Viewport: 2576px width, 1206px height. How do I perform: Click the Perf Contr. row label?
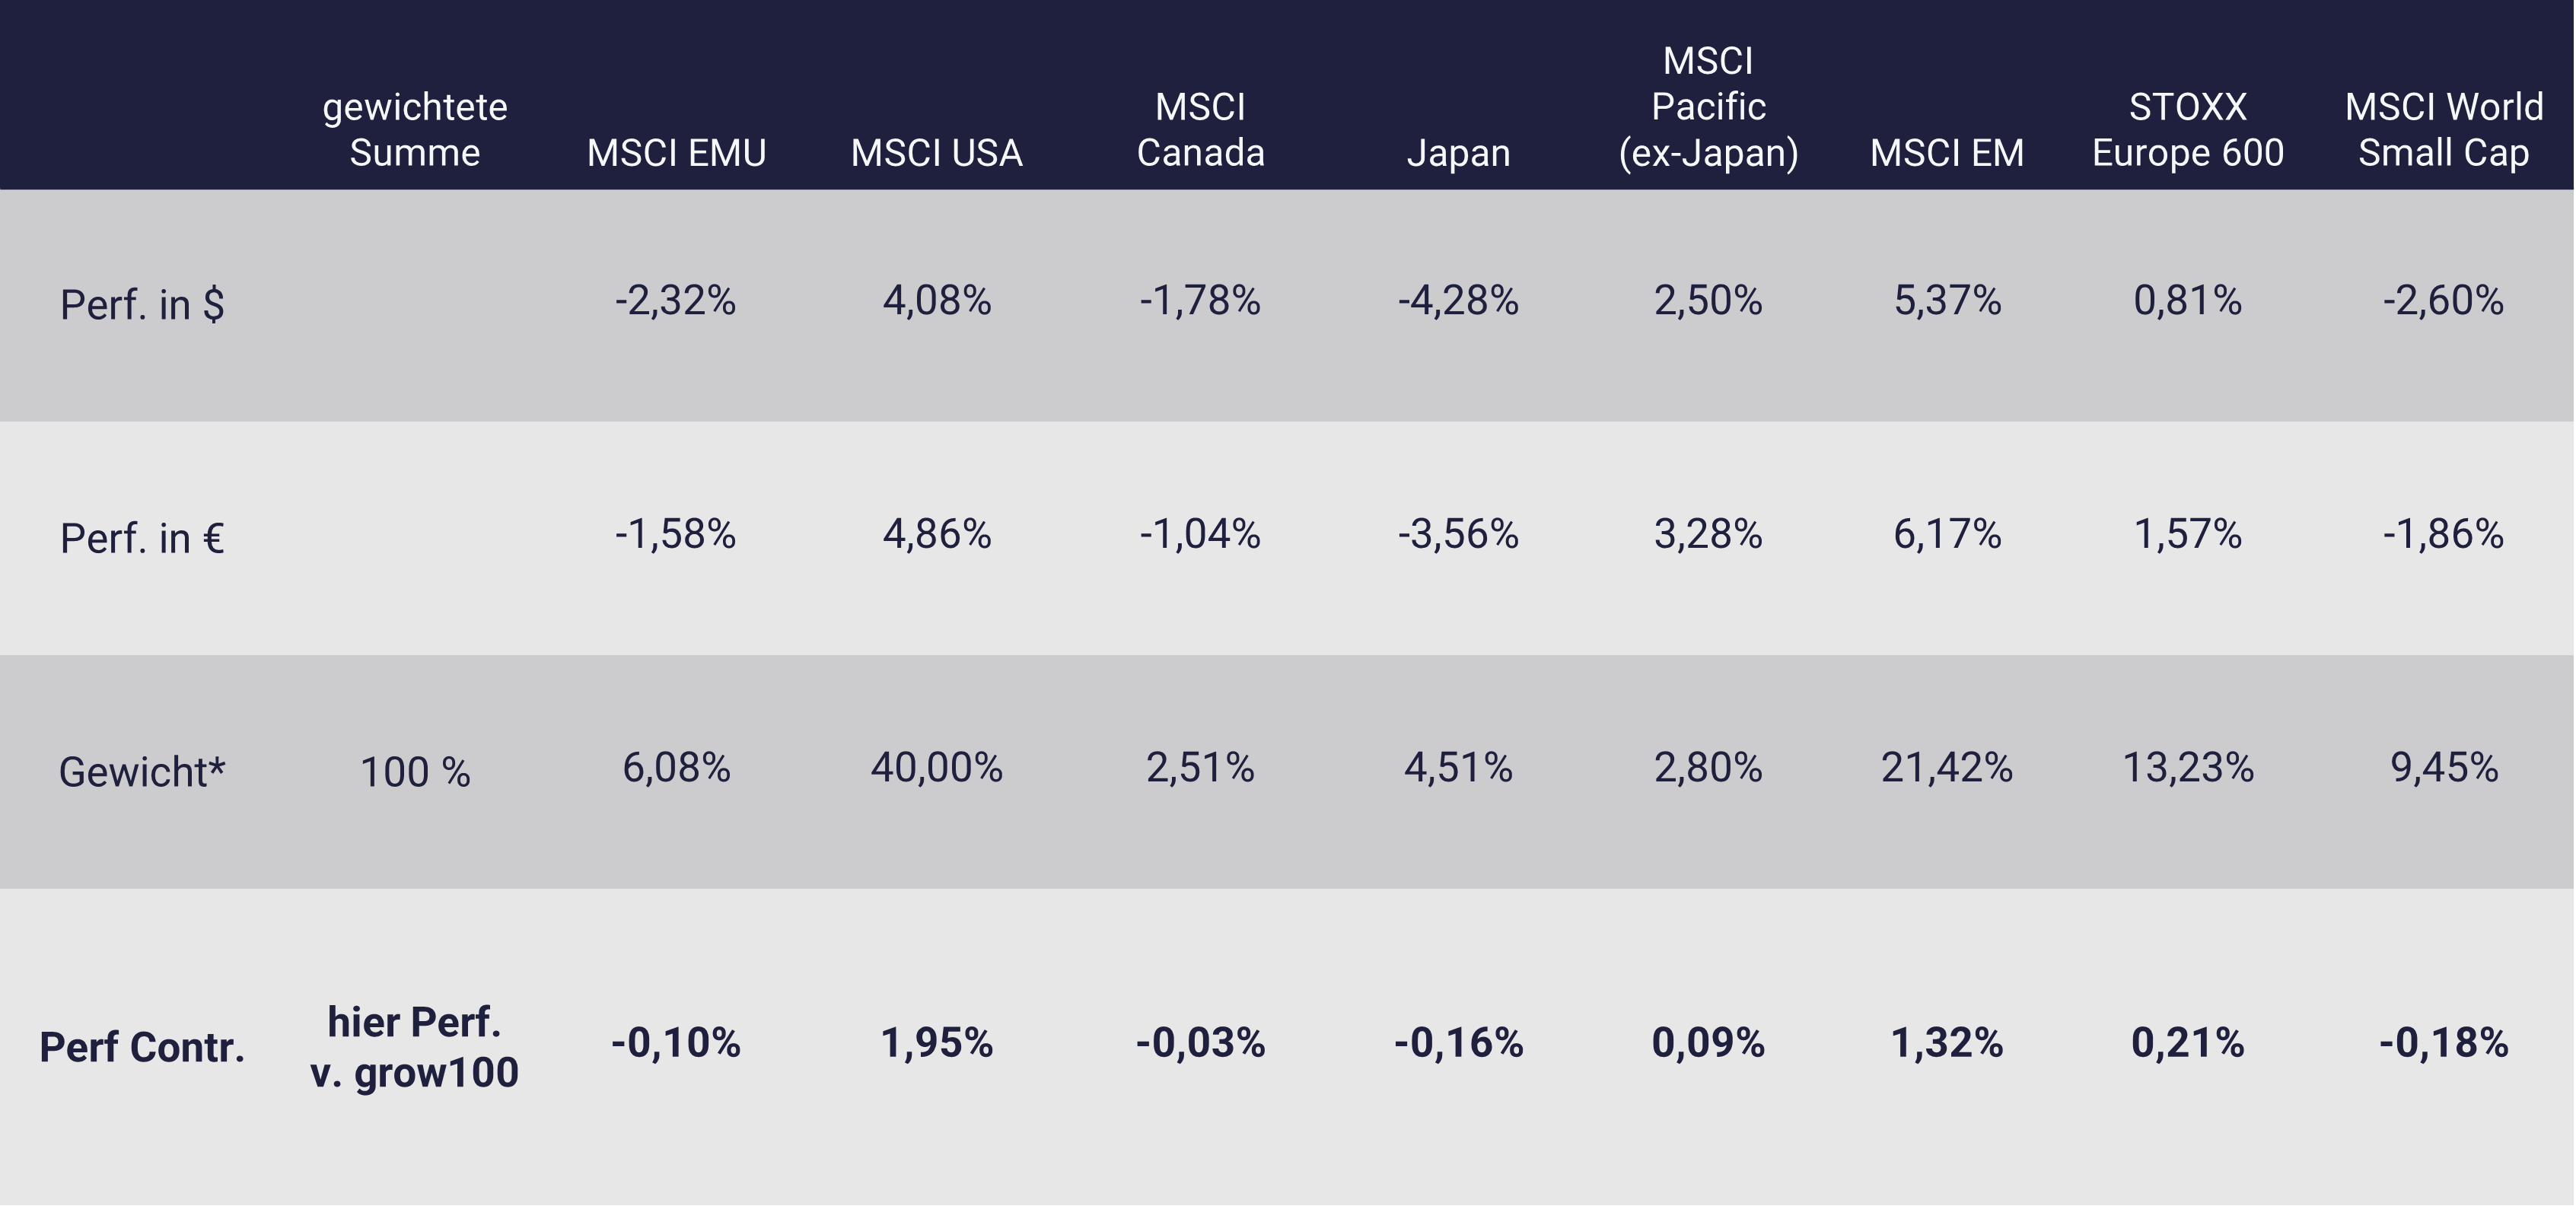142,1047
